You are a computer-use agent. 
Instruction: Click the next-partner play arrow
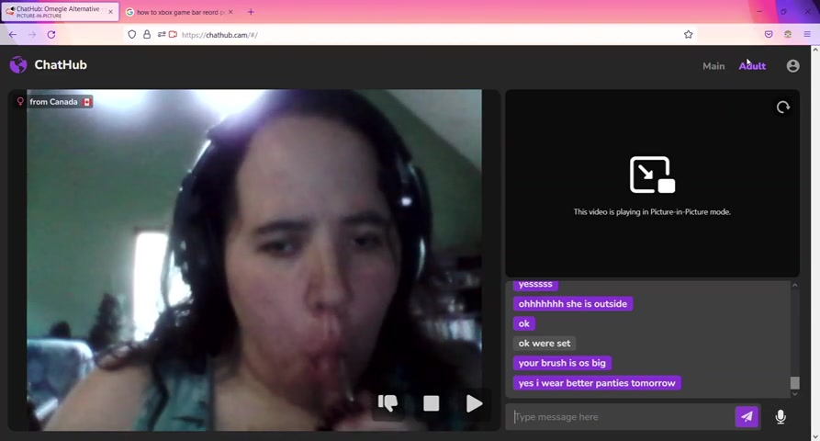[x=474, y=403]
